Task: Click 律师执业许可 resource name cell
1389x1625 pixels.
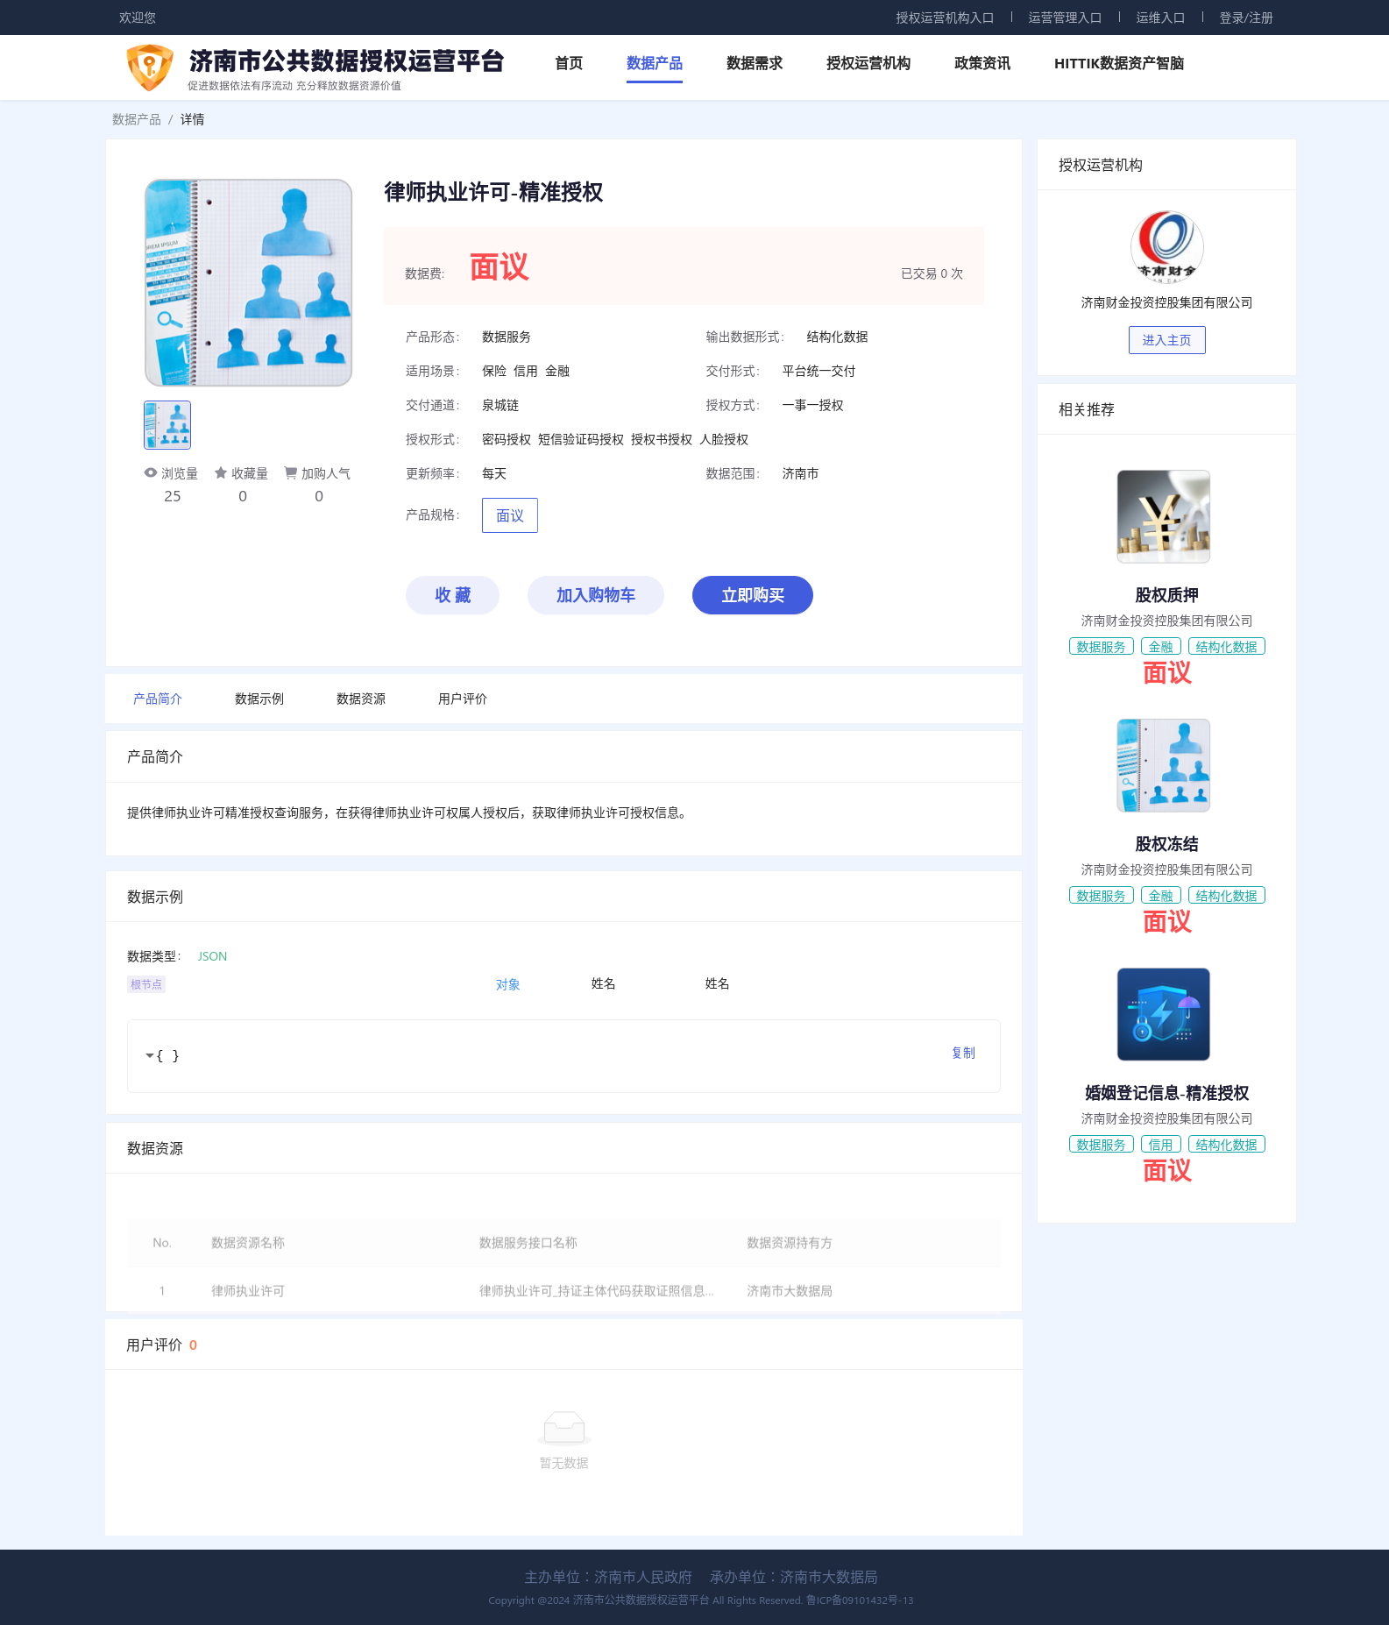Action: pyautogui.click(x=248, y=1291)
